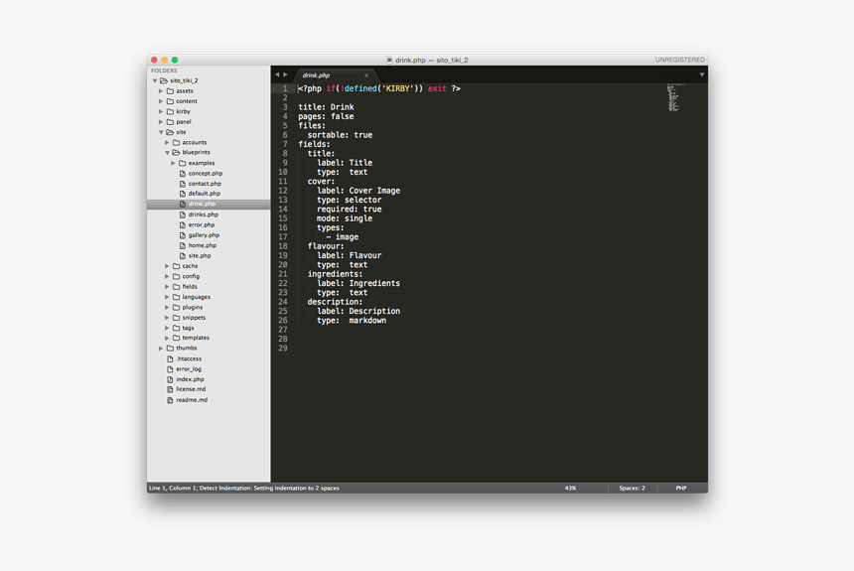Click the FOLDERS sidebar heading

[164, 71]
